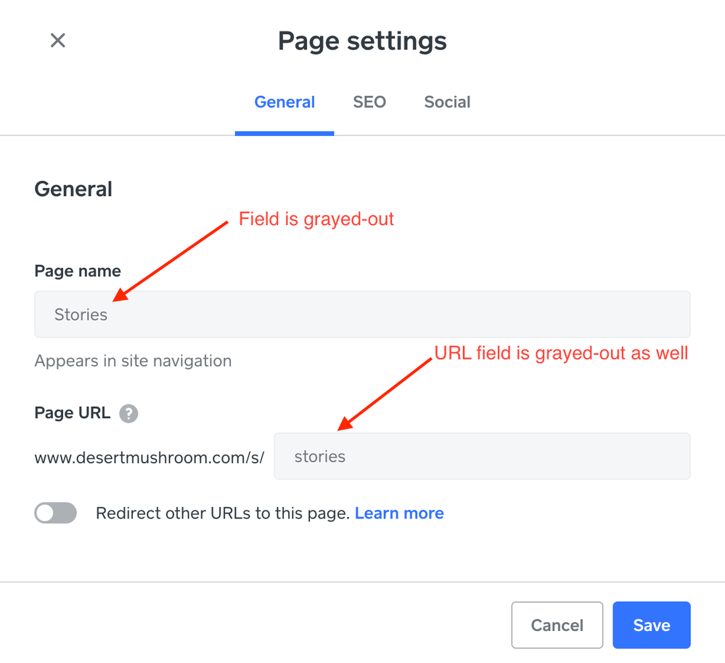Click the Page URL help question mark icon
The width and height of the screenshot is (725, 663).
[x=128, y=413]
